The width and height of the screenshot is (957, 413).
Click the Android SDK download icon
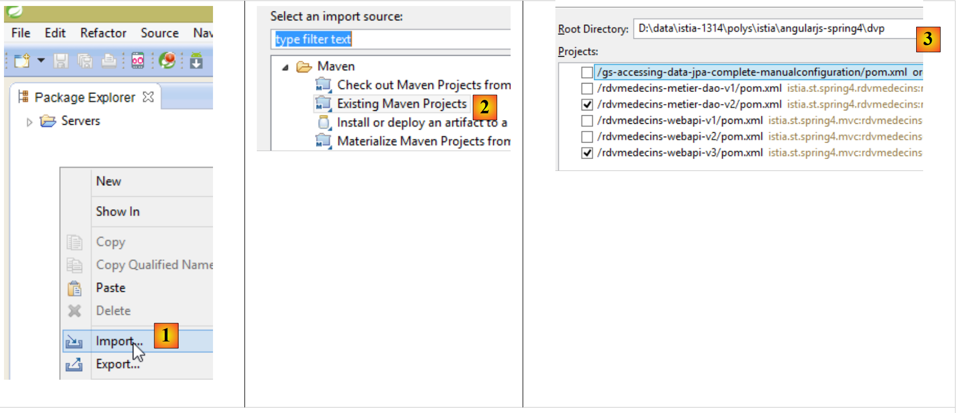click(x=197, y=61)
